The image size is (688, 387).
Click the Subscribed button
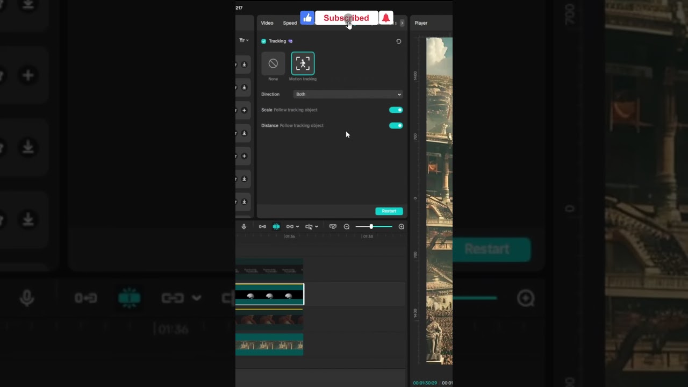tap(347, 18)
